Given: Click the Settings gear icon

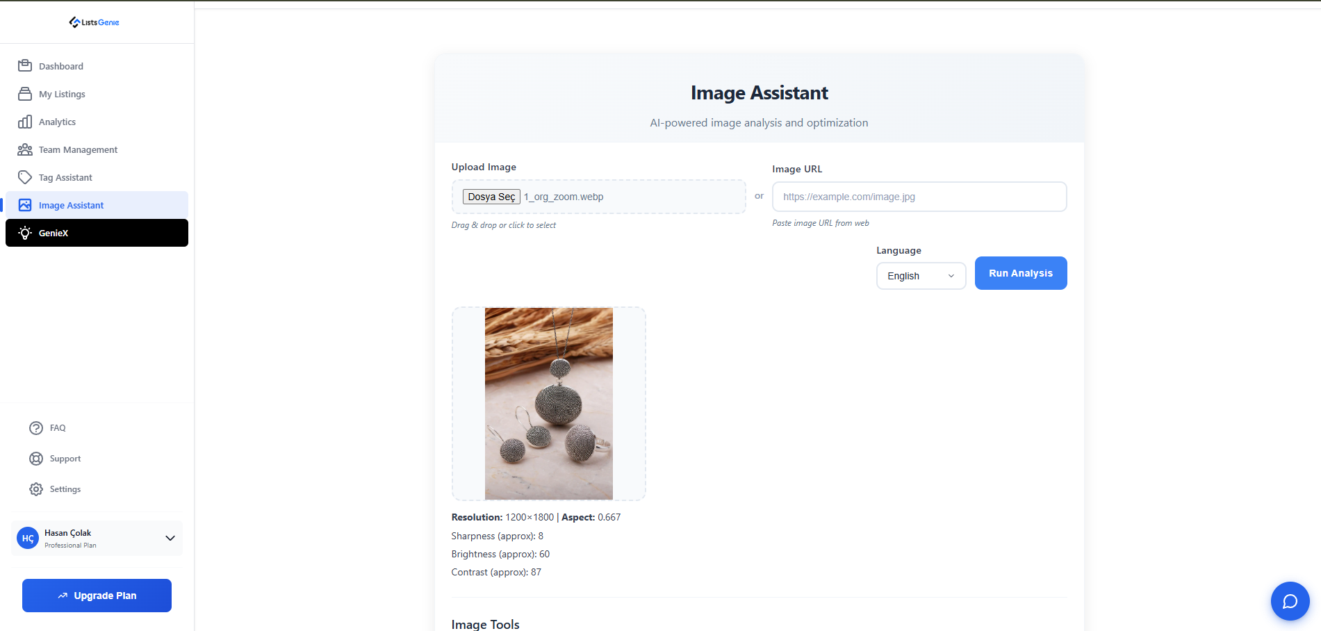Looking at the screenshot, I should point(36,489).
